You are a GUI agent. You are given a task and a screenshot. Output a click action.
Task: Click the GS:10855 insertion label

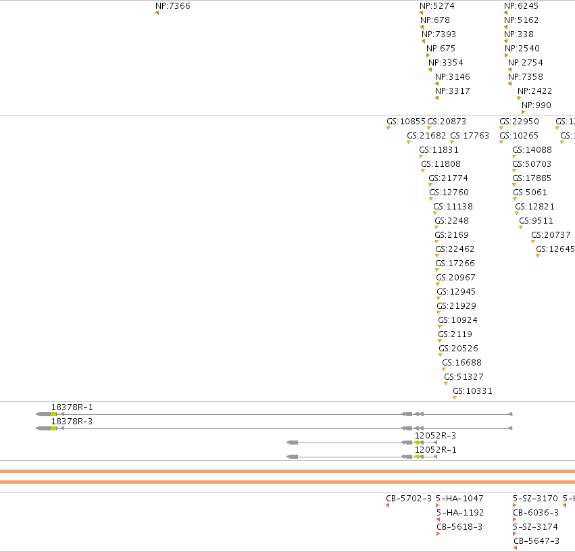pos(406,122)
